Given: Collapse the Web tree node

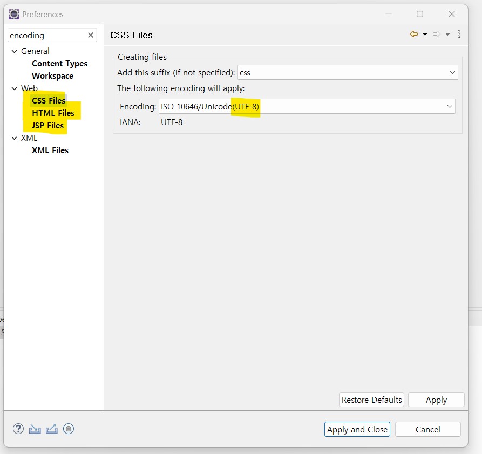Looking at the screenshot, I should pyautogui.click(x=14, y=88).
